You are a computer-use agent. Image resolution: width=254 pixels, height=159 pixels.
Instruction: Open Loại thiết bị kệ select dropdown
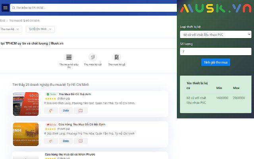pos(216,35)
